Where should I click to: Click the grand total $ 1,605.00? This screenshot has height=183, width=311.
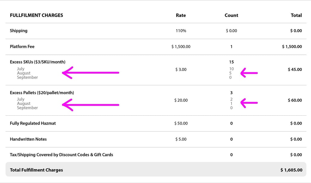point(291,170)
